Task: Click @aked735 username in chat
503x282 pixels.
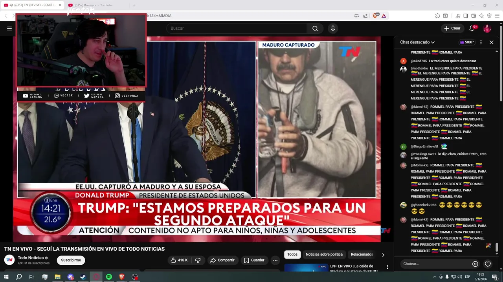Action: coord(419,61)
